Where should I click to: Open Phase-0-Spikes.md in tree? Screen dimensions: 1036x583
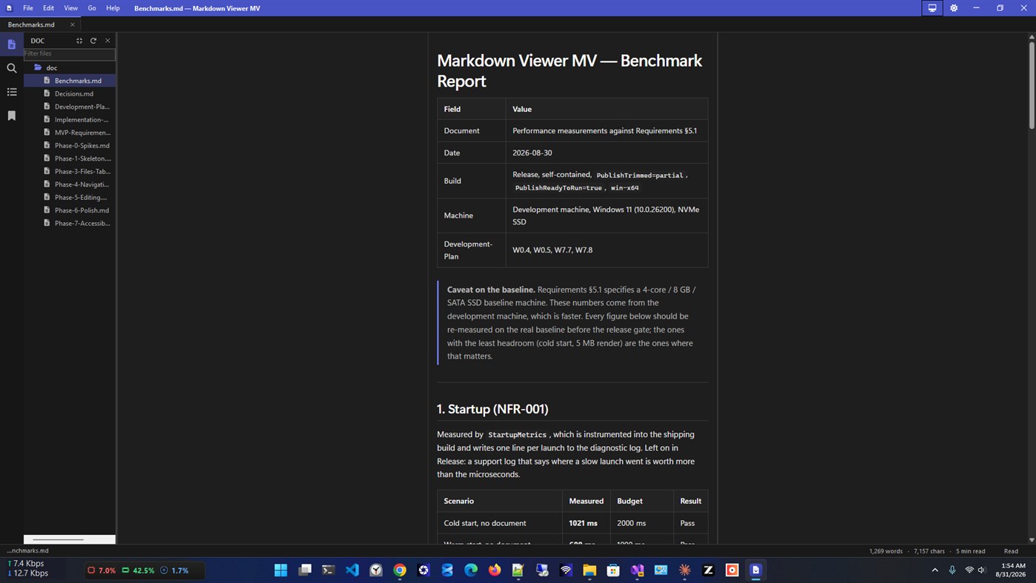(x=70, y=145)
